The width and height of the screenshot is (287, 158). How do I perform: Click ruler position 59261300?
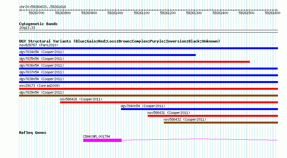tap(194, 13)
